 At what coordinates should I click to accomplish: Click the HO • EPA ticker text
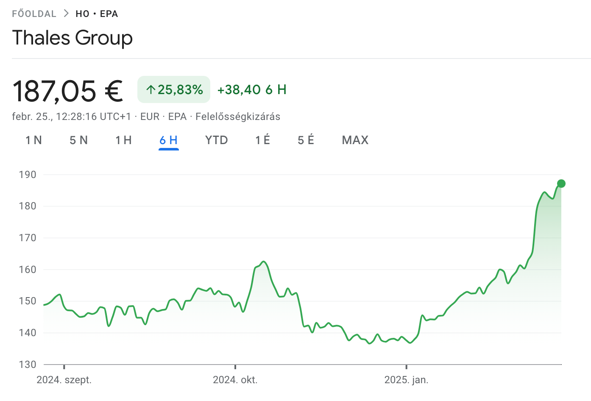point(97,14)
